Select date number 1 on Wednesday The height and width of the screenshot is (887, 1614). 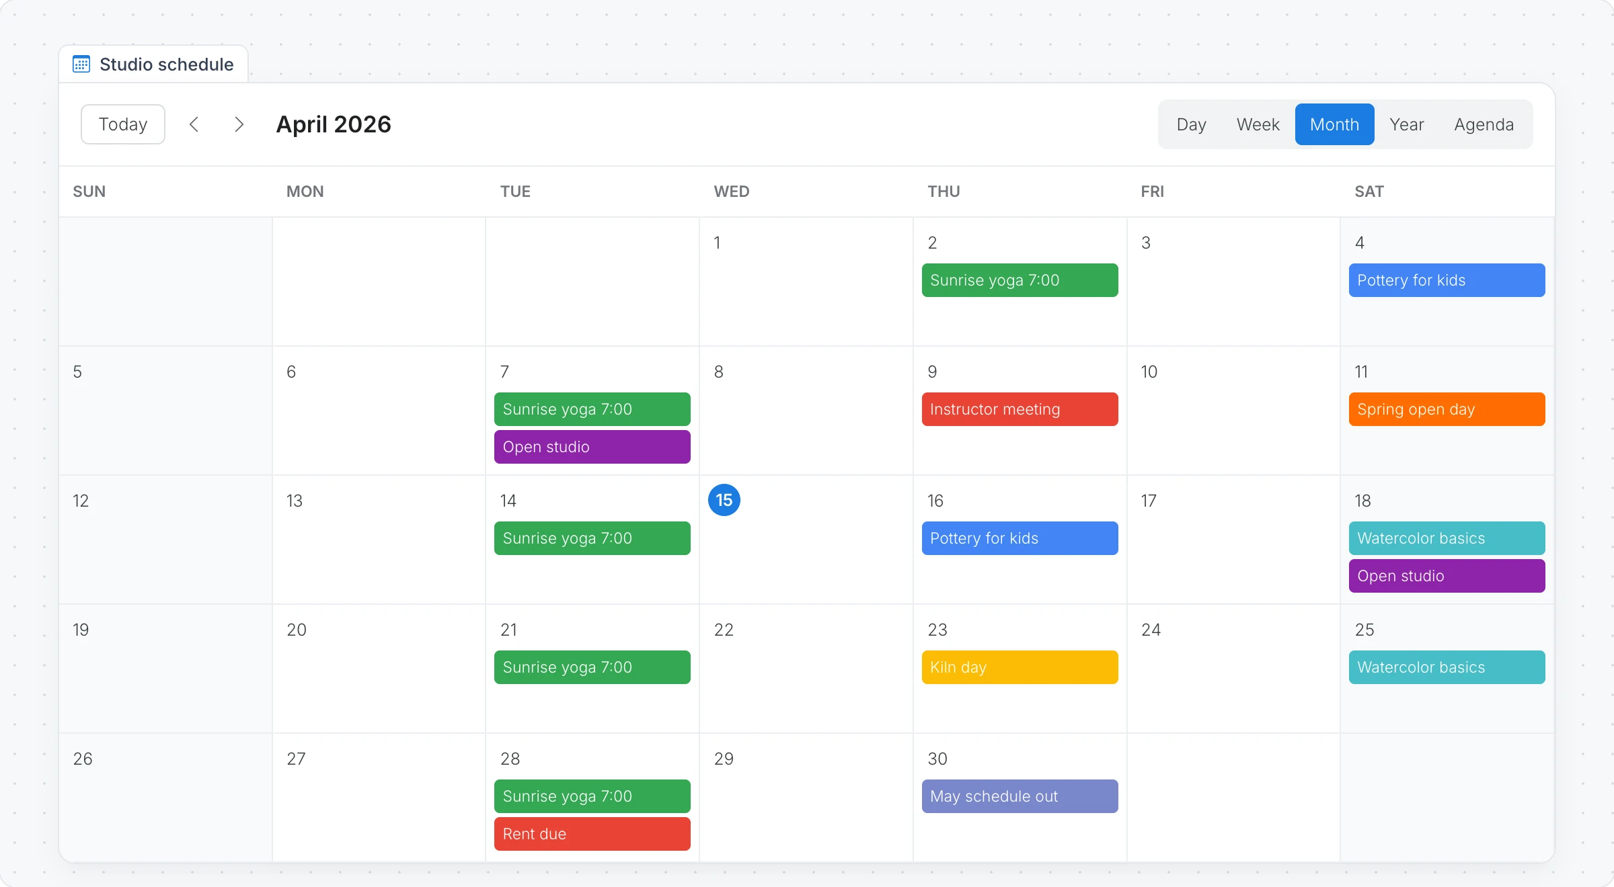click(x=718, y=243)
